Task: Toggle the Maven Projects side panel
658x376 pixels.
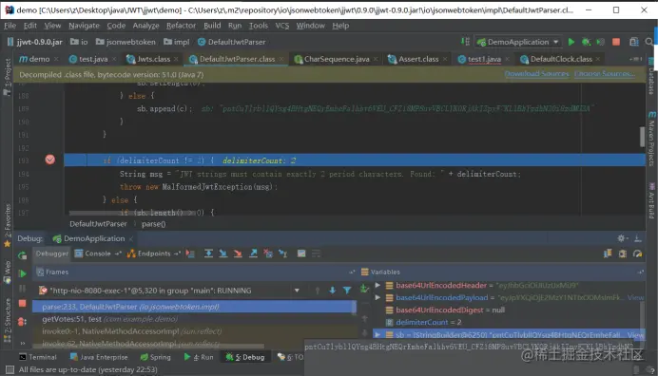Action: tap(651, 139)
